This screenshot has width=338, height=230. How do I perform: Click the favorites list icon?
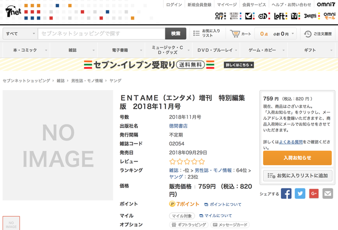pos(196,33)
